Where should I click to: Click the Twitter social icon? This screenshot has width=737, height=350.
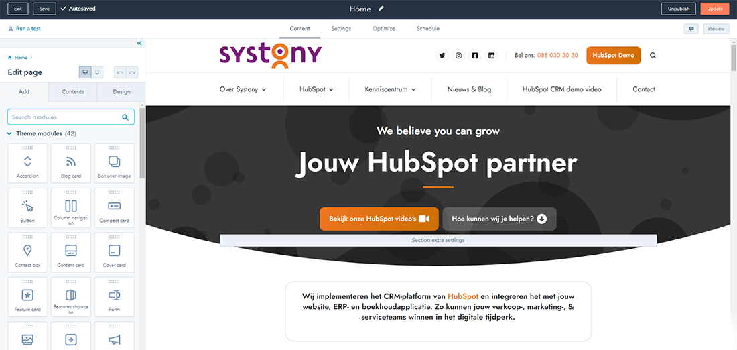(x=442, y=56)
